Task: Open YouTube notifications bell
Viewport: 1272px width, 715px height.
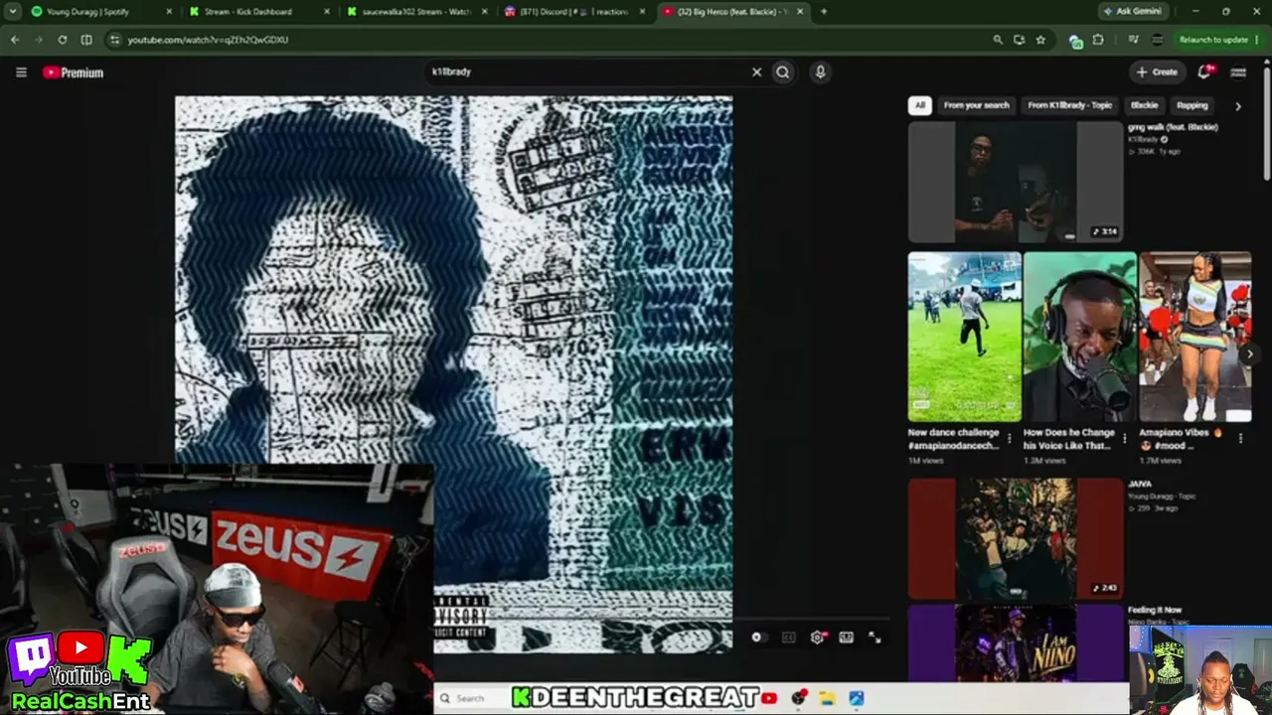Action: 1205,72
